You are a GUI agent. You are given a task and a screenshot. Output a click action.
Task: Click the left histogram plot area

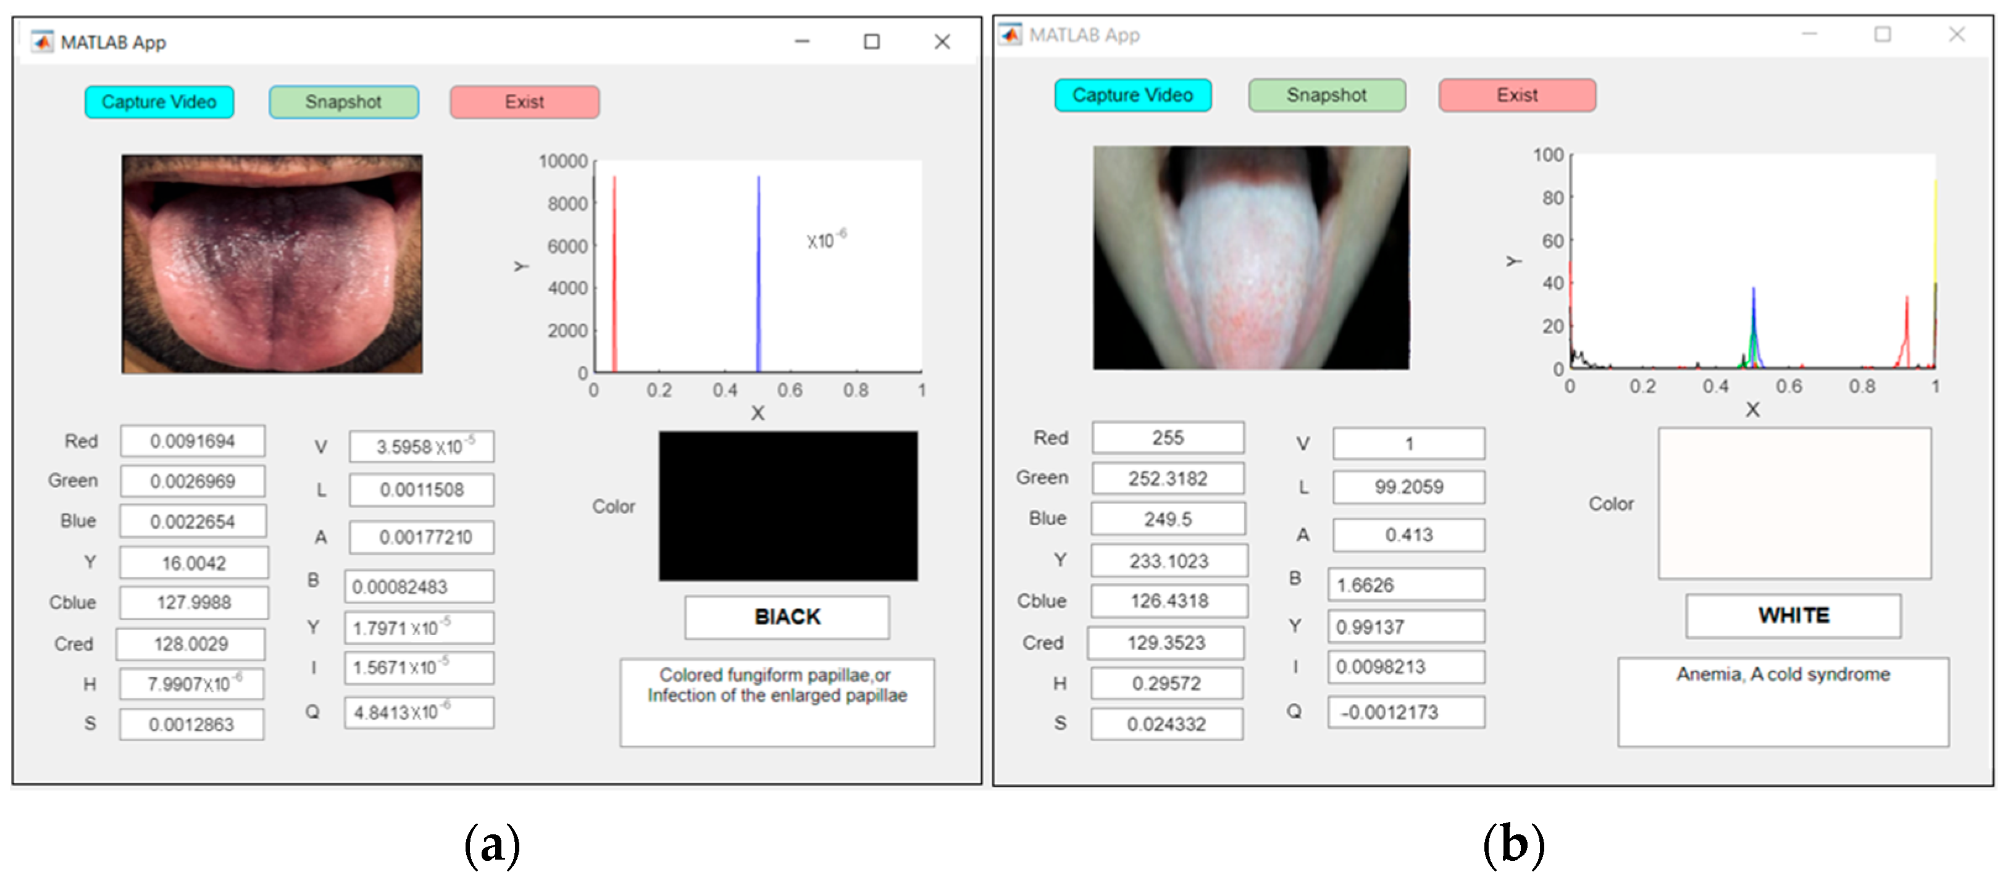(x=758, y=266)
